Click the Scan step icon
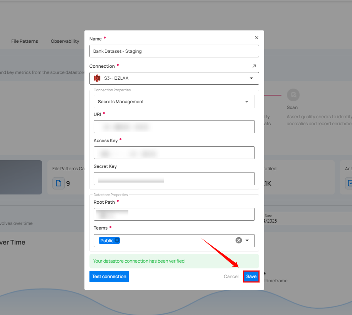 click(x=293, y=95)
